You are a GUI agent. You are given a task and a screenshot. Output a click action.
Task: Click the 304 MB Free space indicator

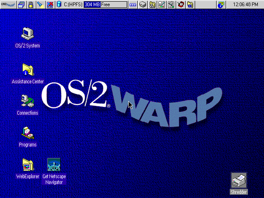click(105, 5)
